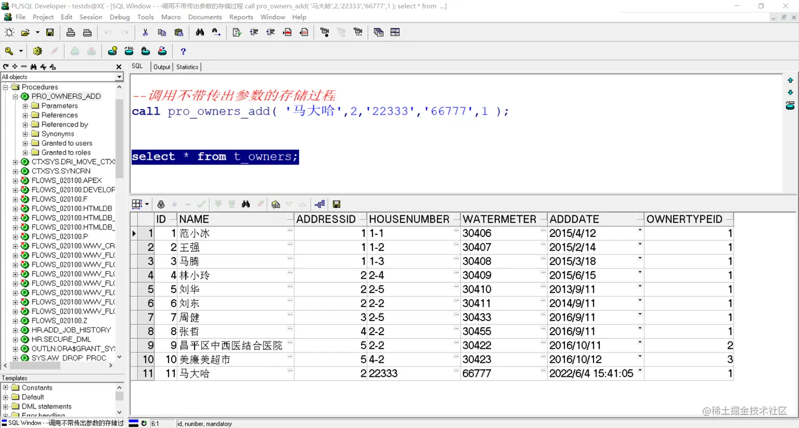Screen dimensions: 799x428
Task: Click the ADDRESSID column header
Action: [331, 219]
